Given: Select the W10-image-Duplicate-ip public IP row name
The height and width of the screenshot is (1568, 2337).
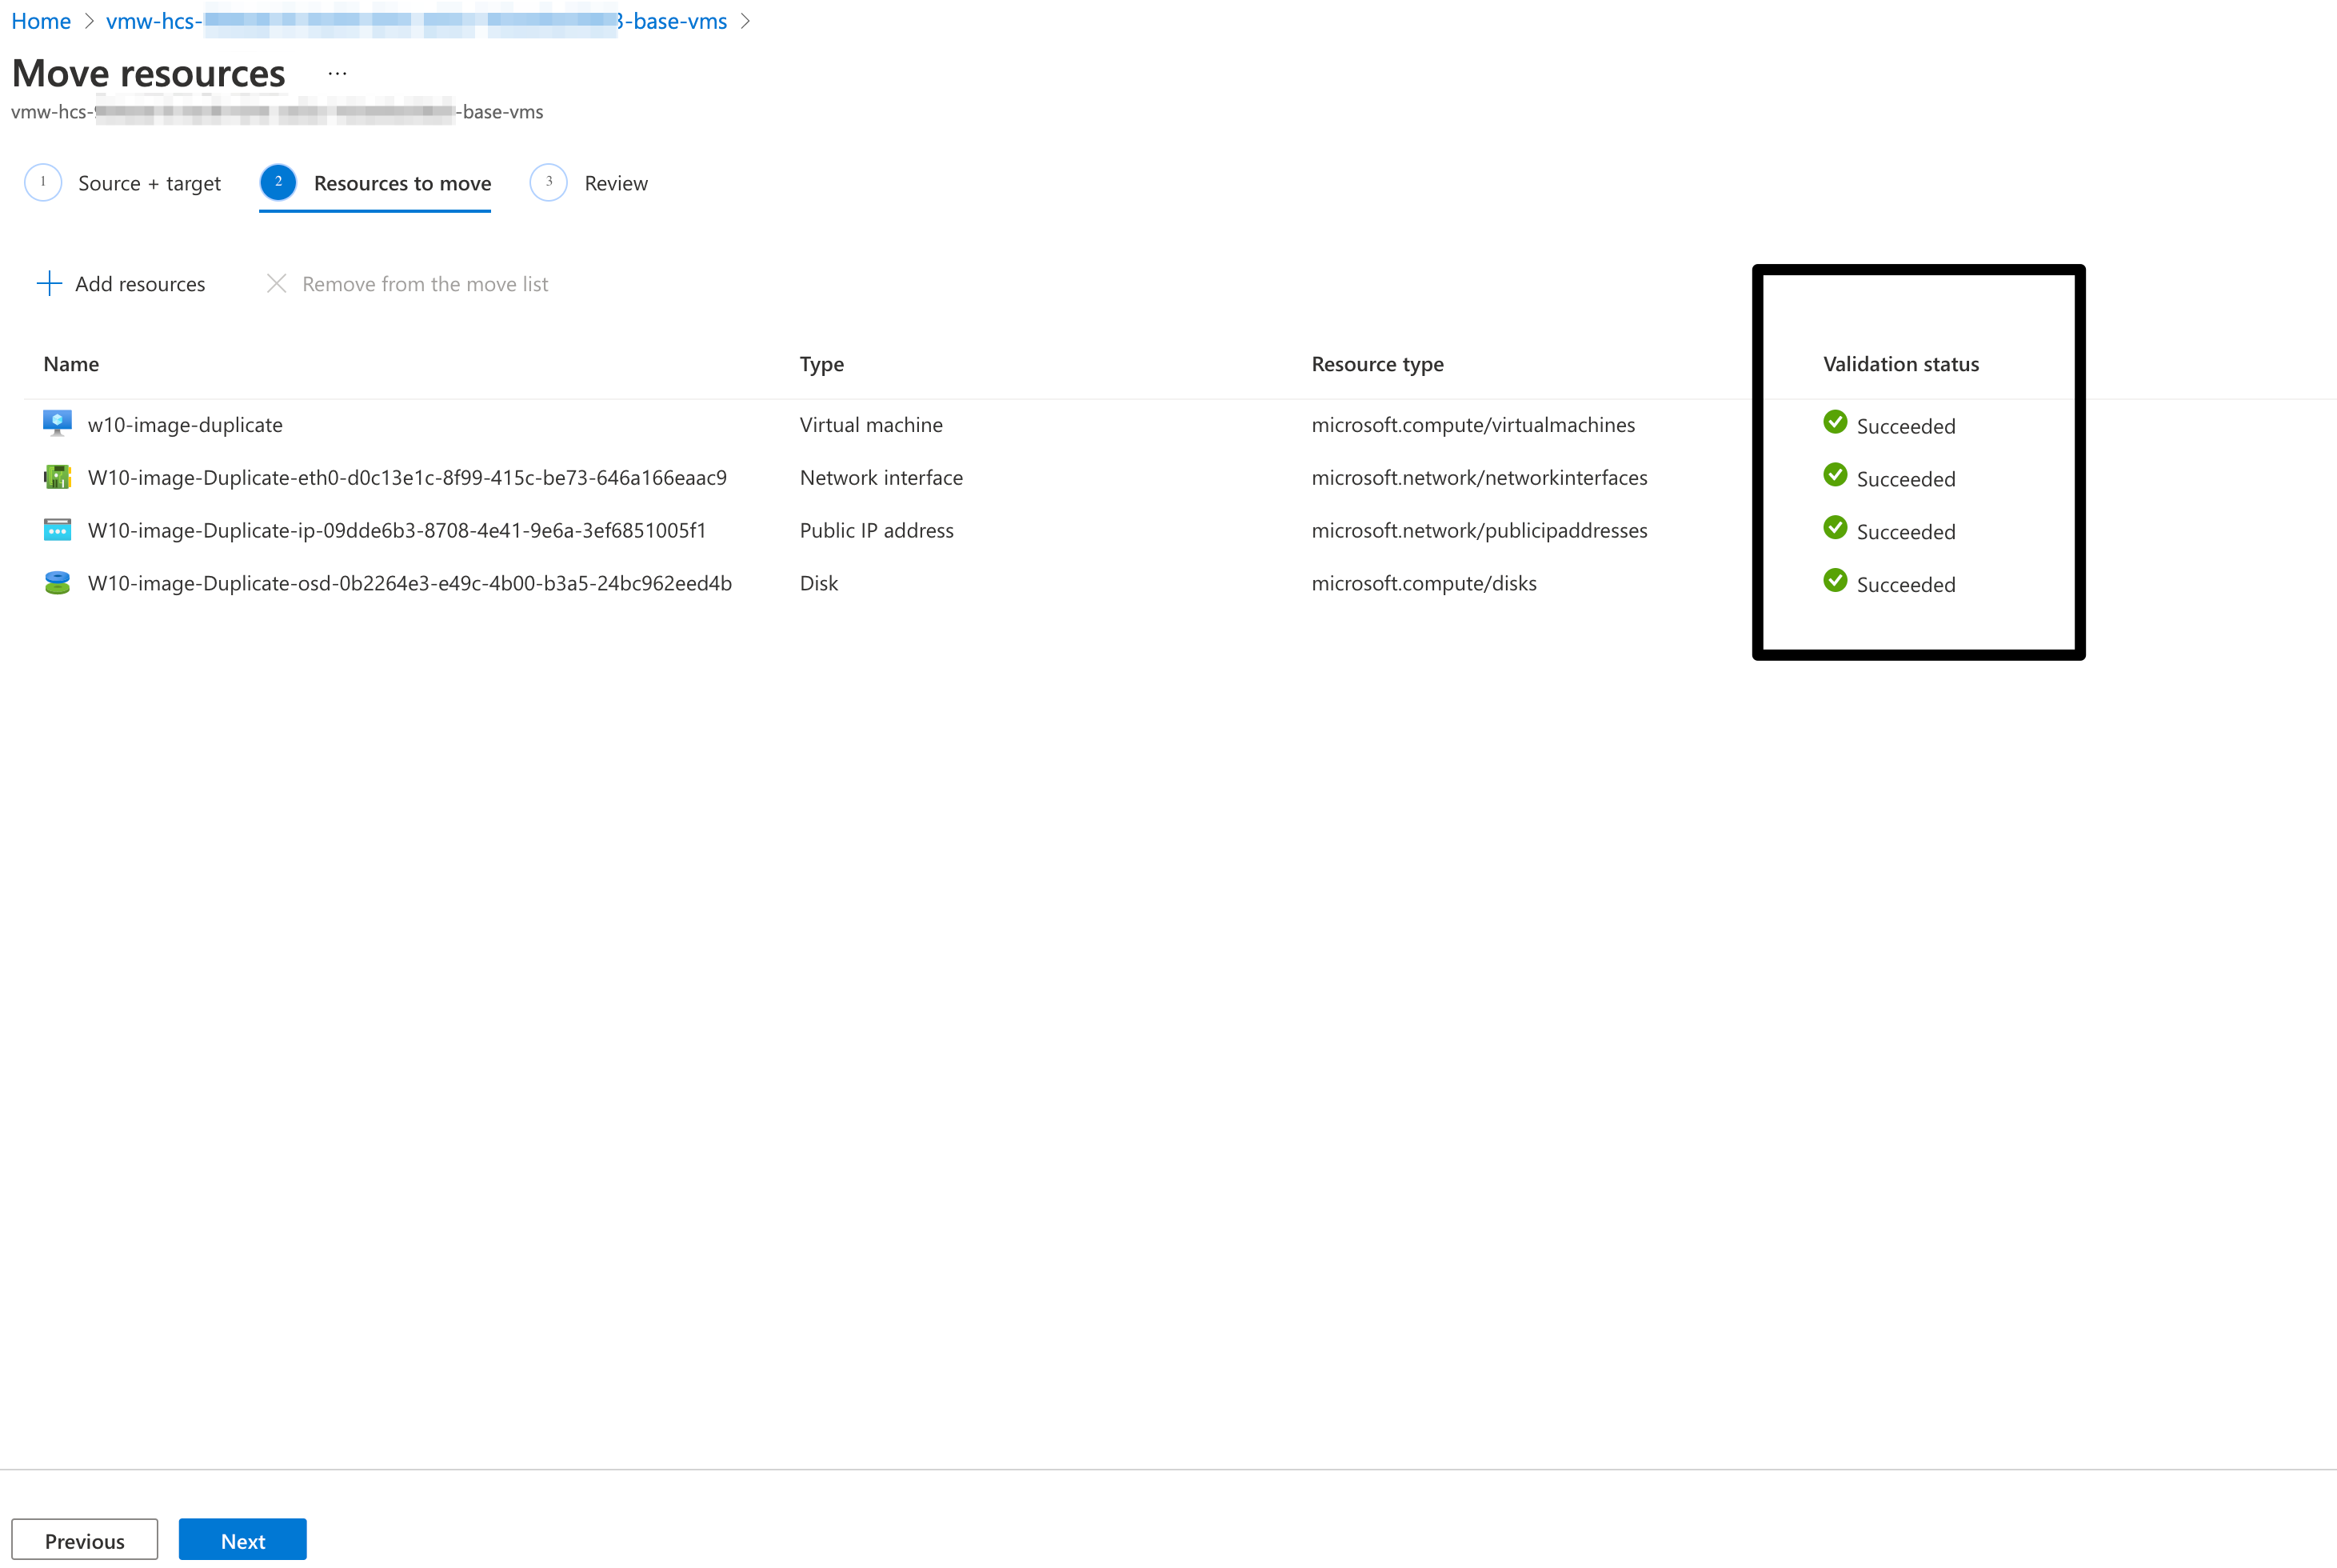Looking at the screenshot, I should (x=397, y=530).
